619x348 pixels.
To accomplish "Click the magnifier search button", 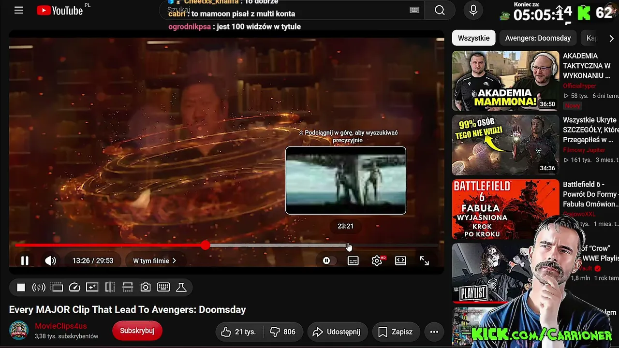I will click(x=440, y=10).
